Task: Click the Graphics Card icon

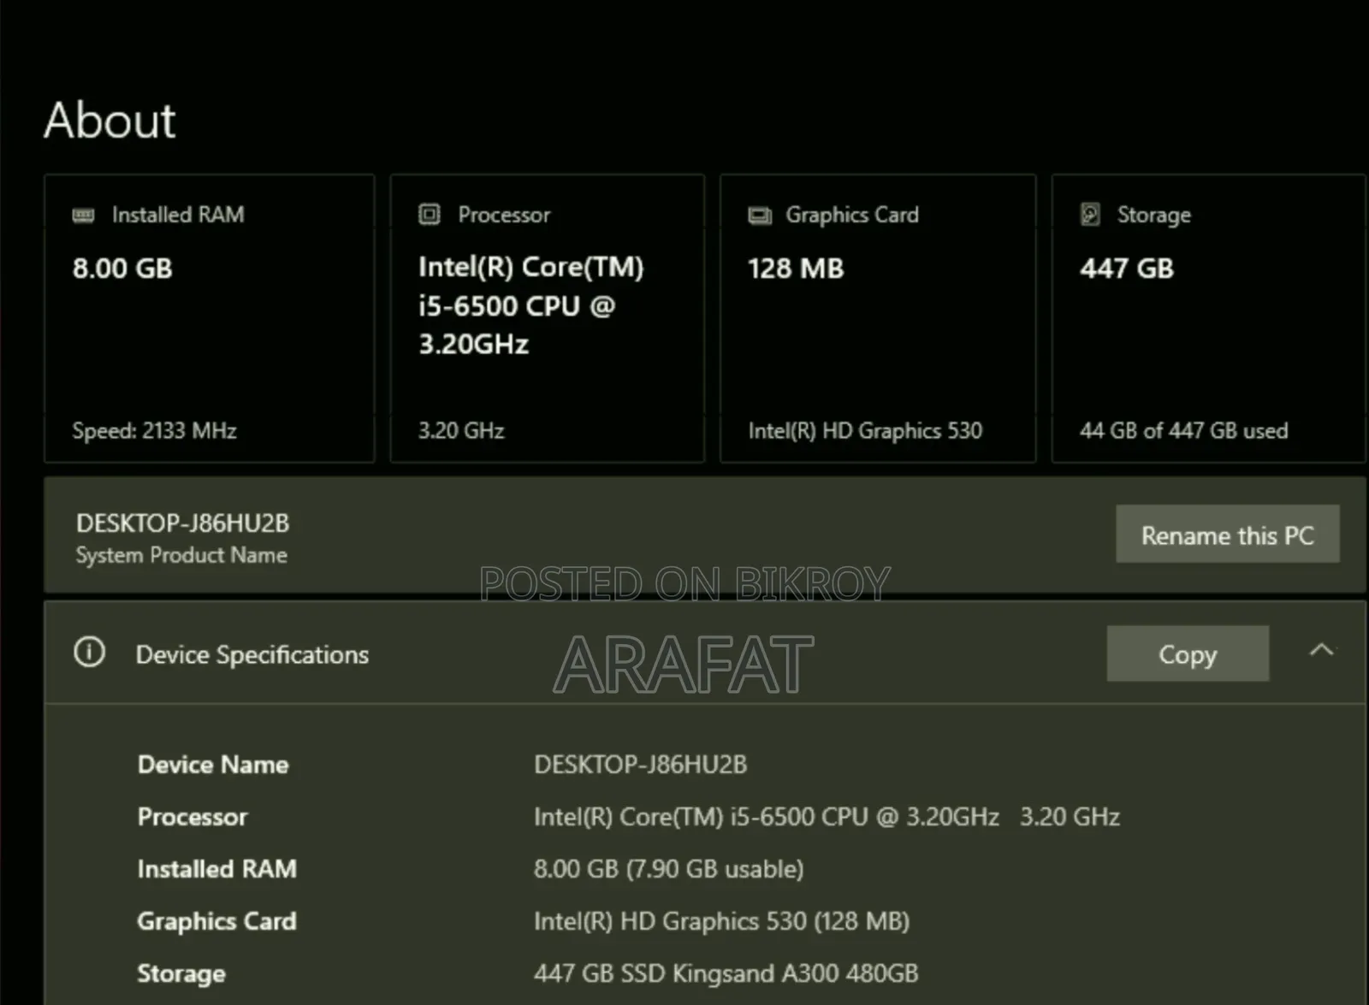Action: coord(759,216)
